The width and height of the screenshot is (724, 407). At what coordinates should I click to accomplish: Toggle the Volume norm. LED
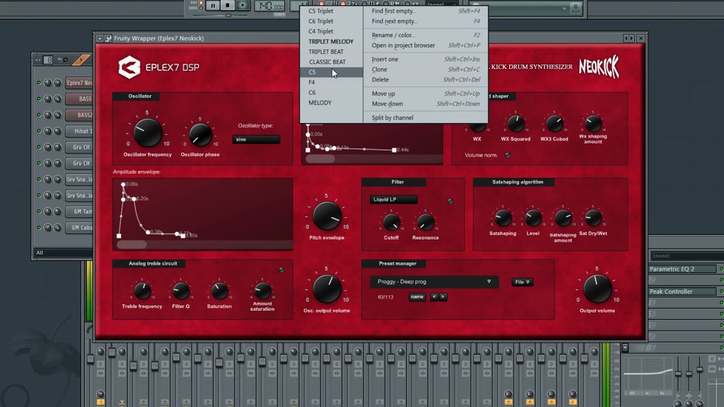pyautogui.click(x=507, y=155)
